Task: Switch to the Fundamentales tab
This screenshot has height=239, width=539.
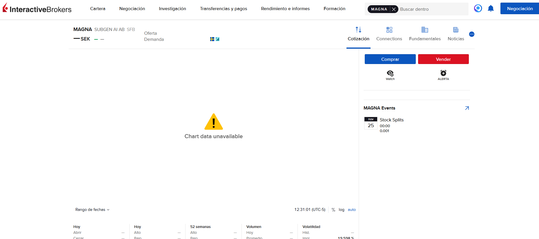Action: tap(425, 34)
